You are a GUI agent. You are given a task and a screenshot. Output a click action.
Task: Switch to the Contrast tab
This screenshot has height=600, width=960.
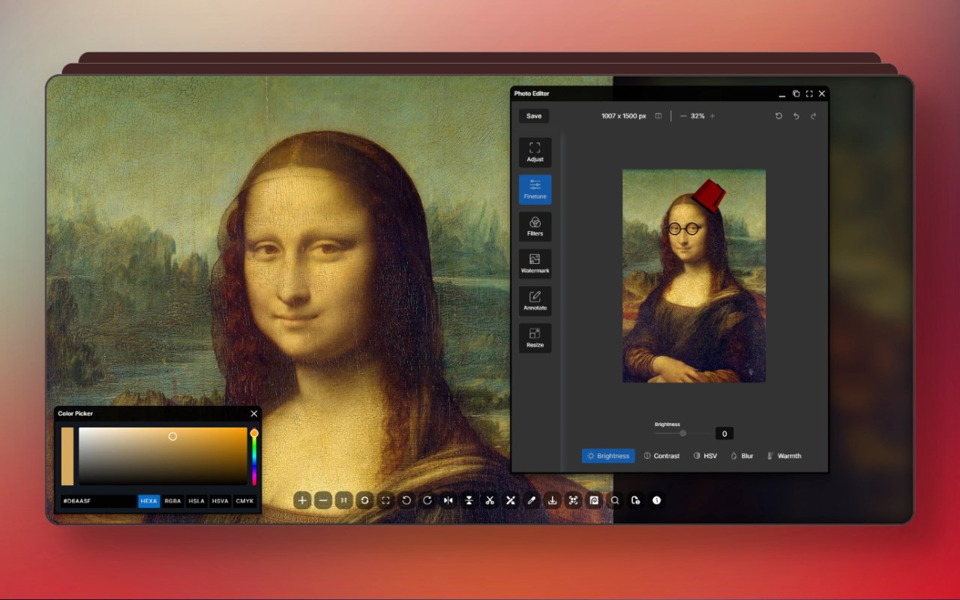[x=661, y=456]
